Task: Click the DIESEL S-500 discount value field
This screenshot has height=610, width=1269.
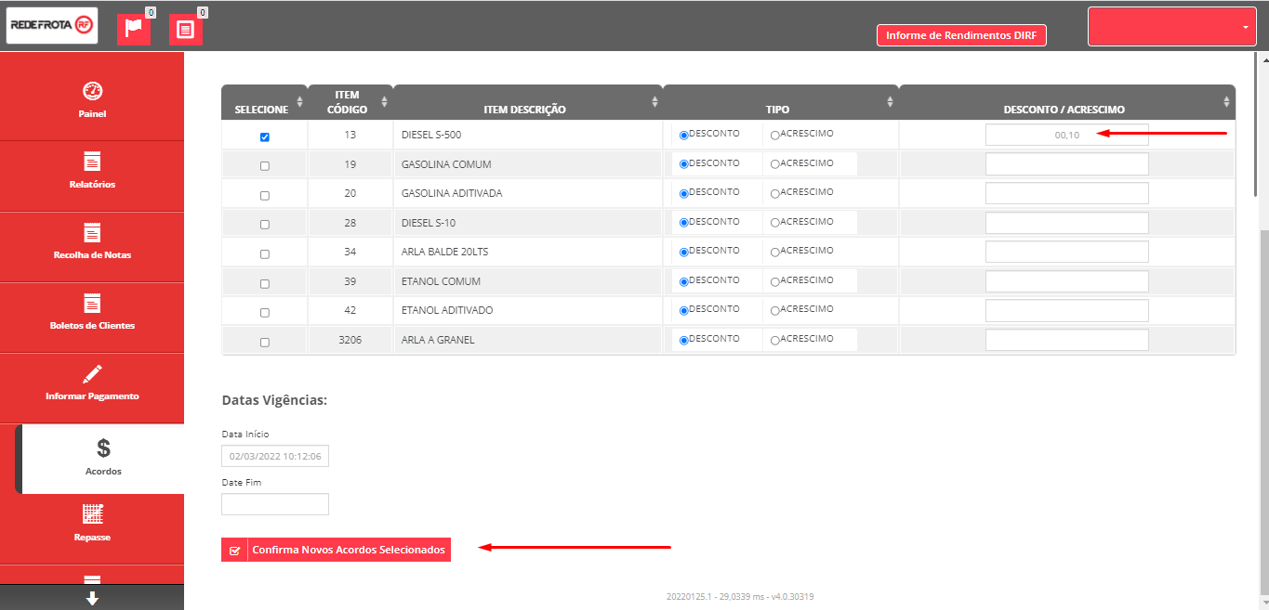Action: (x=1067, y=135)
